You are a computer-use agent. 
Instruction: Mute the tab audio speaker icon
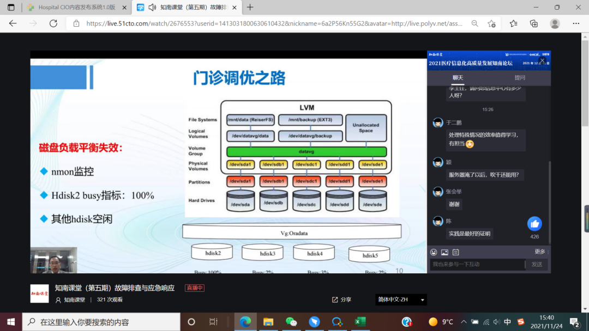(152, 7)
